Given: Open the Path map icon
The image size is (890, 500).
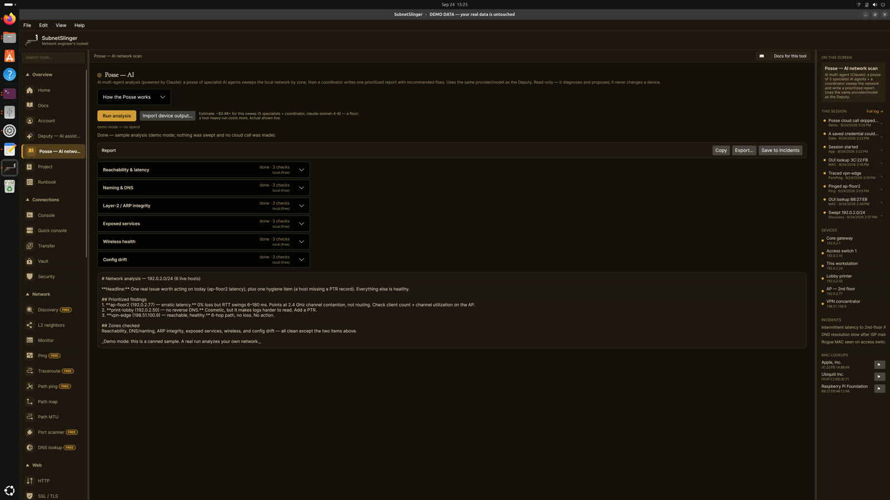Looking at the screenshot, I should pyautogui.click(x=29, y=402).
